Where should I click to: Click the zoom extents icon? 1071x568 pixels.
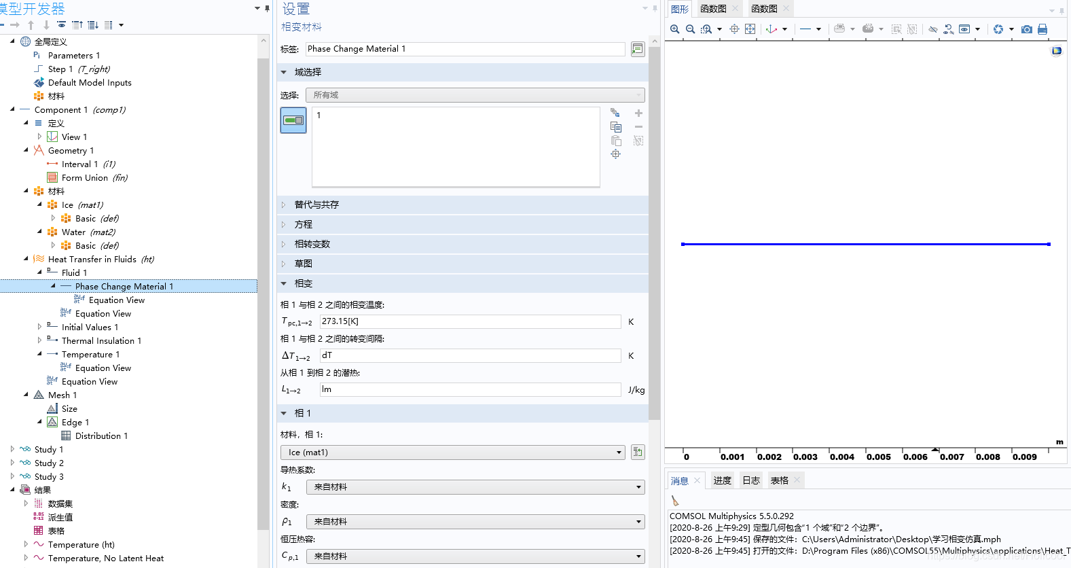tap(750, 29)
